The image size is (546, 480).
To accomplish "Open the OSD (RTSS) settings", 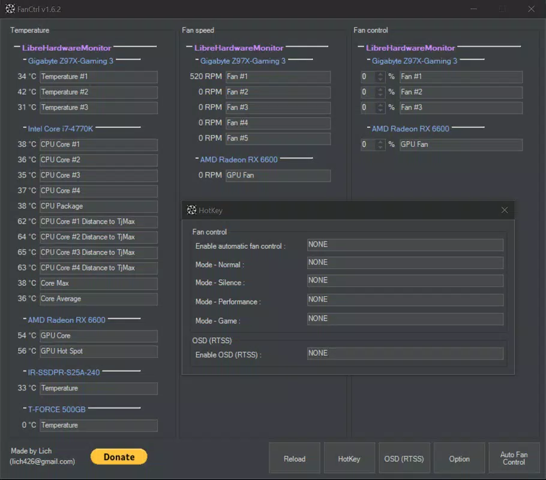I will tap(404, 458).
